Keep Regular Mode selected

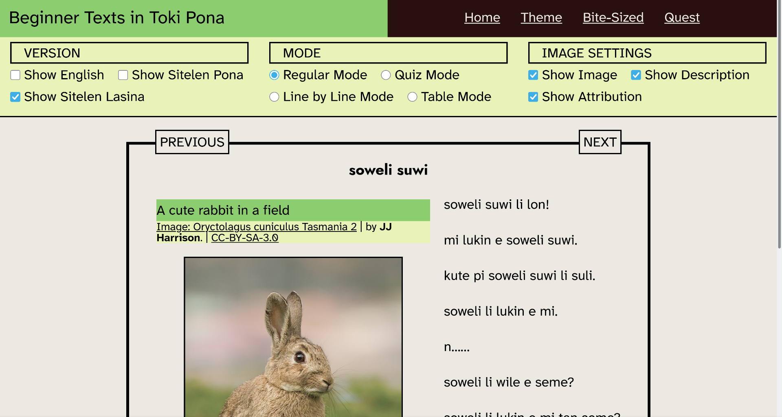(275, 75)
